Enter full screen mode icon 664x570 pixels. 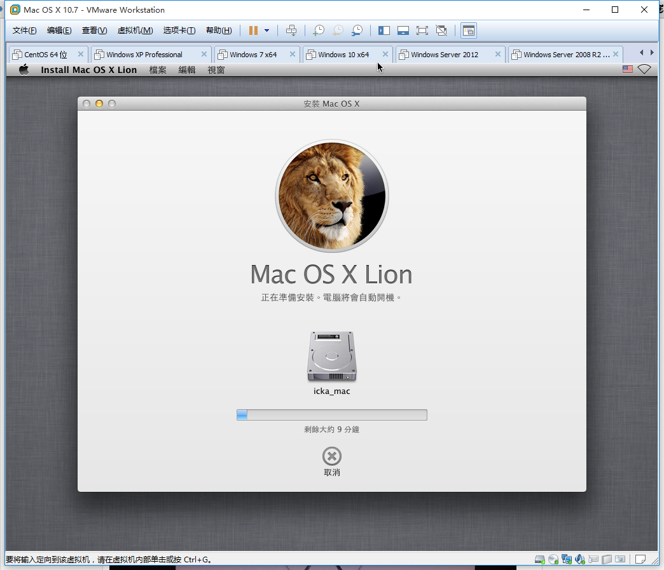click(x=422, y=31)
